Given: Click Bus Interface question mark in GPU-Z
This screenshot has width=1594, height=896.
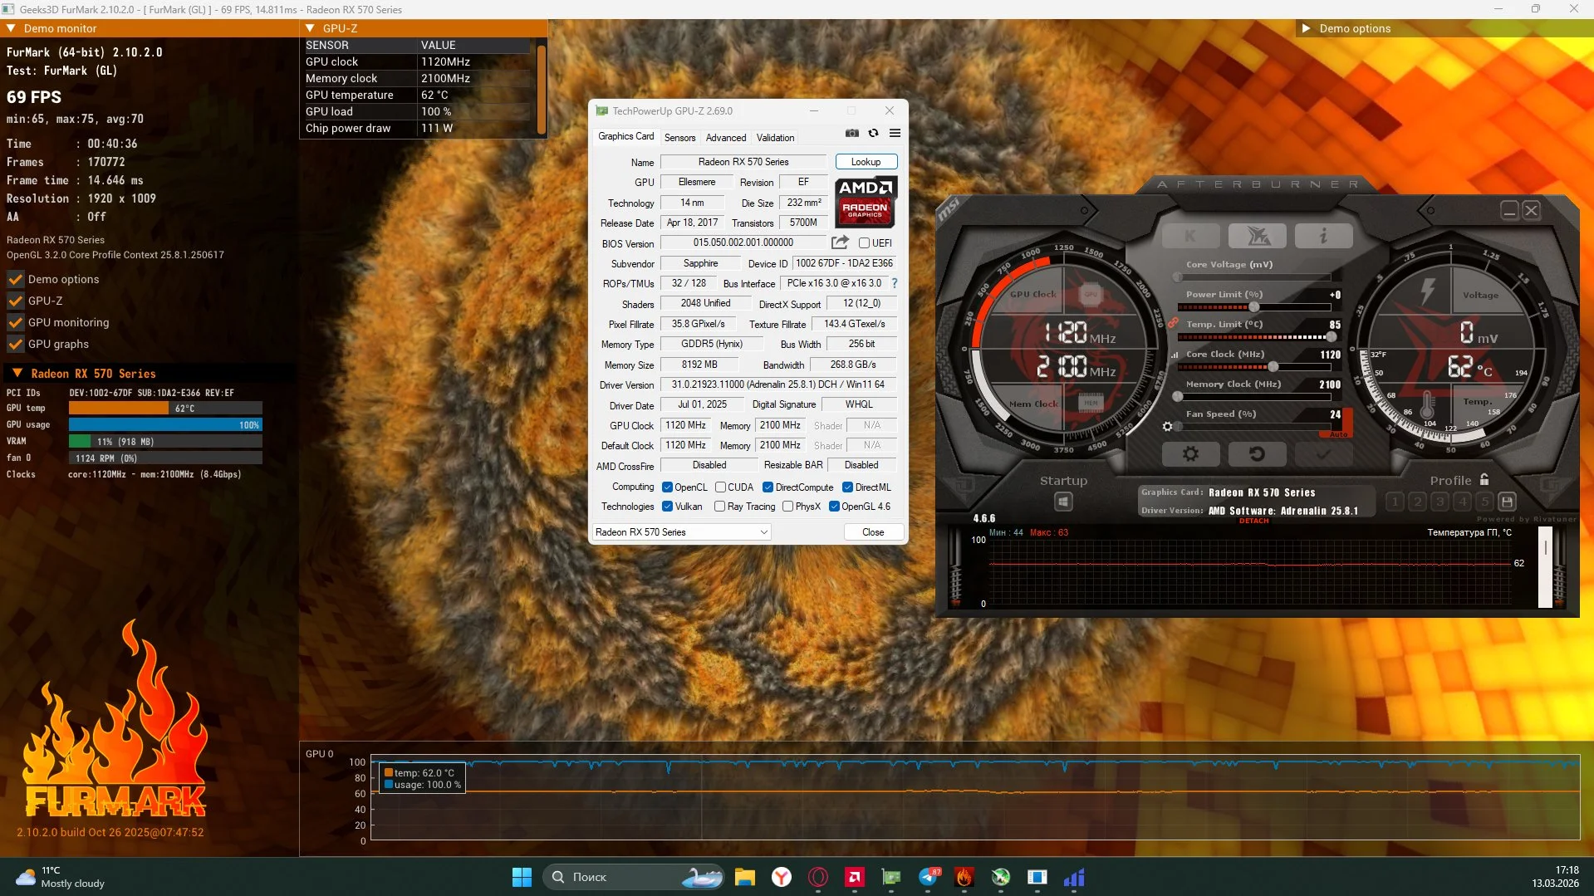Looking at the screenshot, I should click(x=895, y=283).
